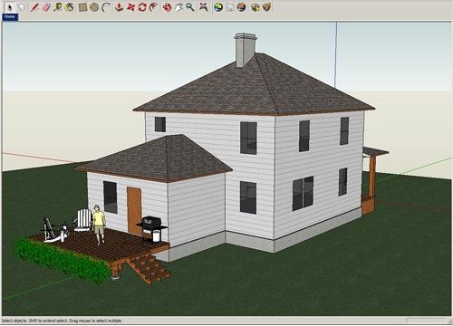Click the Share Model icon
453x326 pixels.
tap(266, 7)
